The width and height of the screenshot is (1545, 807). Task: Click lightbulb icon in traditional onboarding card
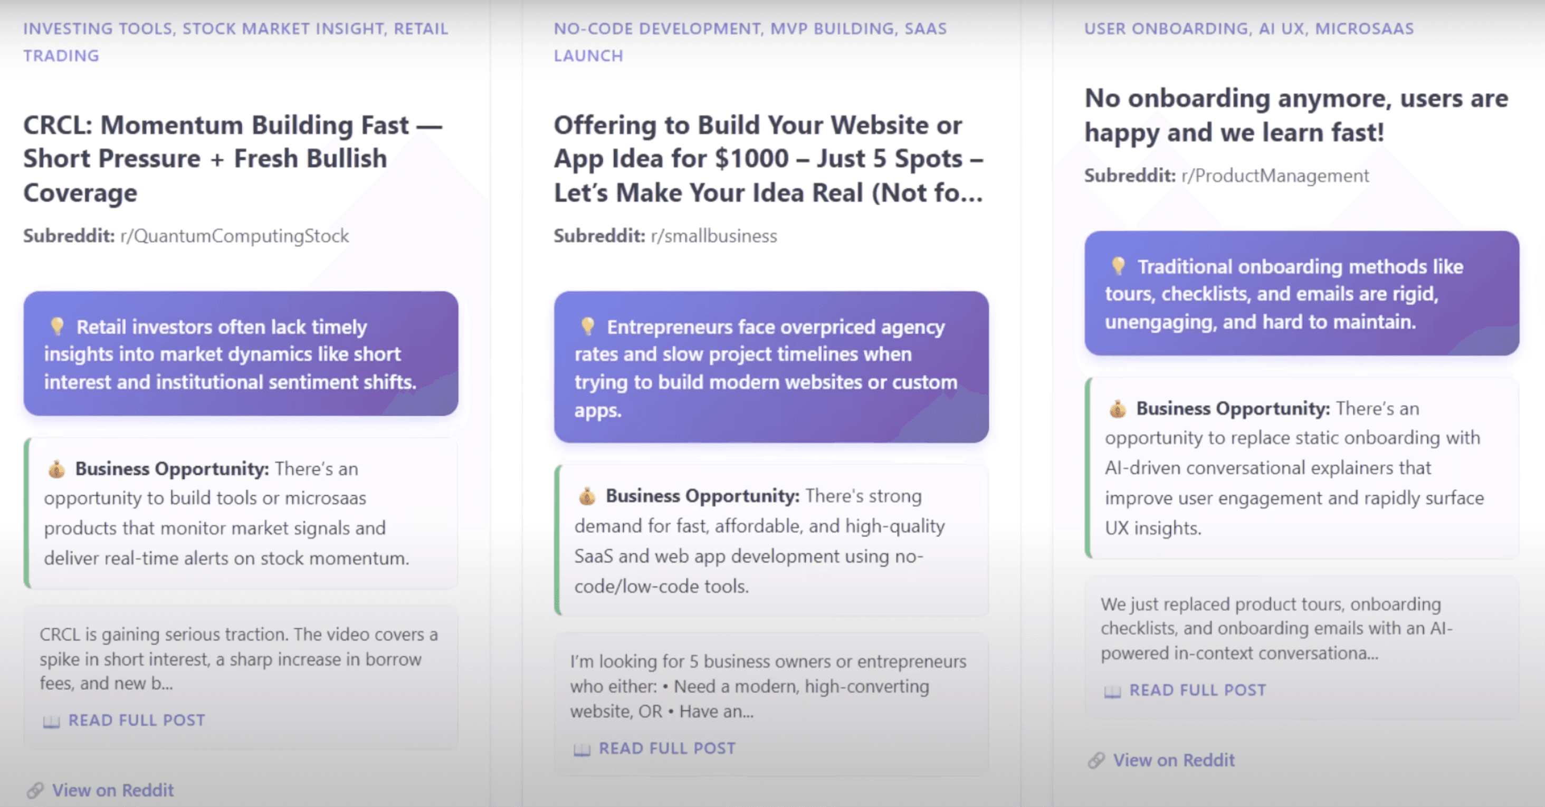1118,266
